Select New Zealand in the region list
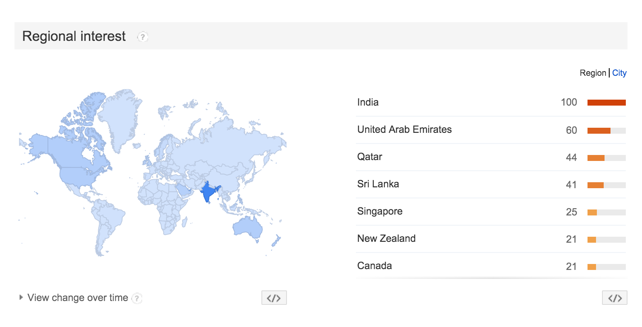 click(x=386, y=238)
